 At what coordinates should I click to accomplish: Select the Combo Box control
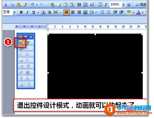27,66
